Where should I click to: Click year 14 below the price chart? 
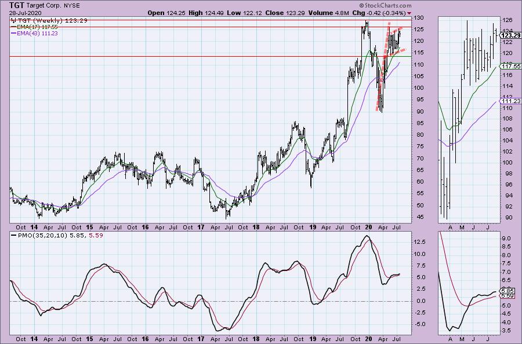point(34,228)
